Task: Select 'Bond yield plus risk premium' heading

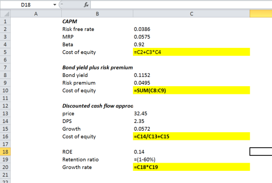Action: tap(97, 67)
